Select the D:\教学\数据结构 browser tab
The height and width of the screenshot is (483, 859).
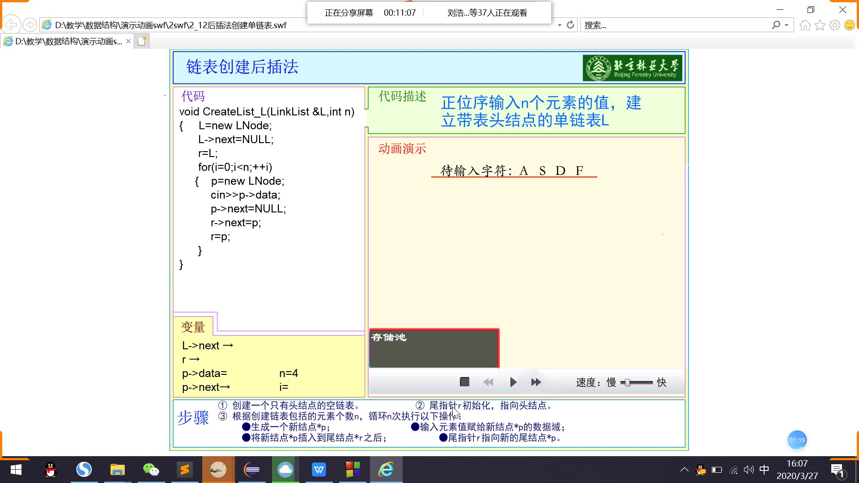click(67, 41)
